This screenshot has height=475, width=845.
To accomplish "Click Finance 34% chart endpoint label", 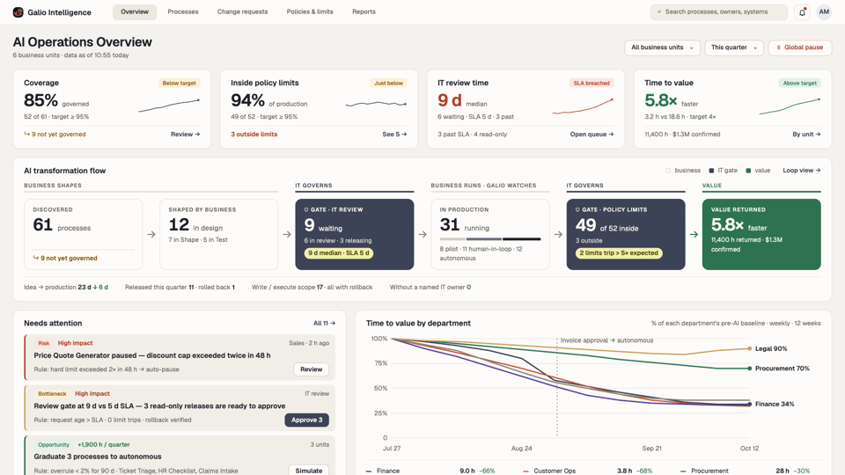I will [775, 404].
